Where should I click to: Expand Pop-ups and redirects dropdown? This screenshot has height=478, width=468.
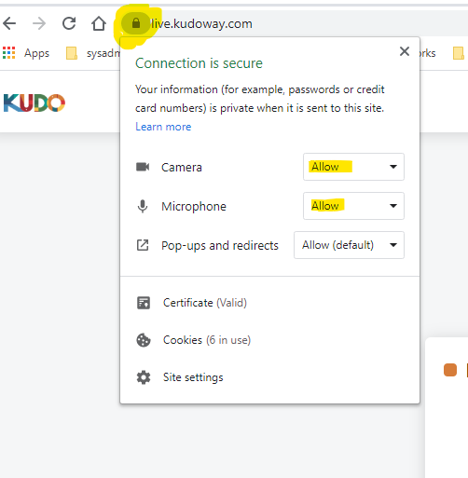(x=349, y=245)
